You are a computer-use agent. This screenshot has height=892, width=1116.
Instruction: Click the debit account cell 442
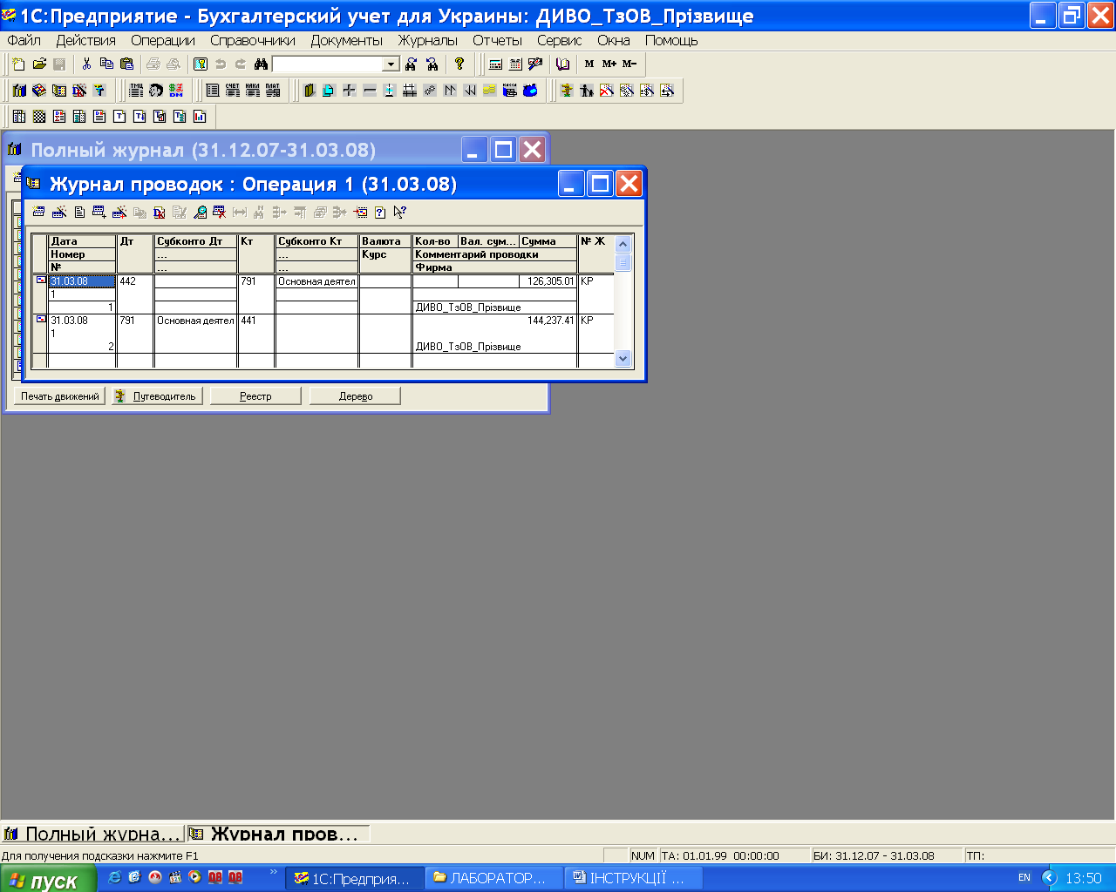click(x=135, y=281)
